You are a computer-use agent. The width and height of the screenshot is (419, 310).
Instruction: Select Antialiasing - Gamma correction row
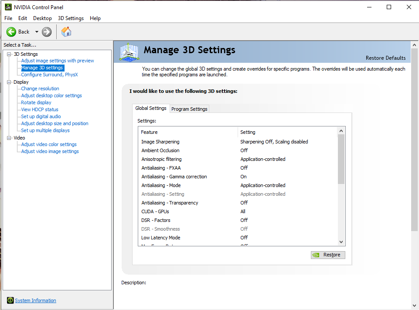(238, 177)
